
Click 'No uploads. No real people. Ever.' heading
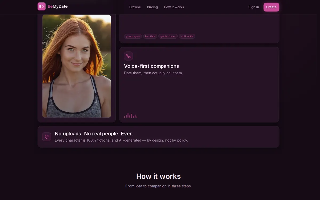point(94,134)
